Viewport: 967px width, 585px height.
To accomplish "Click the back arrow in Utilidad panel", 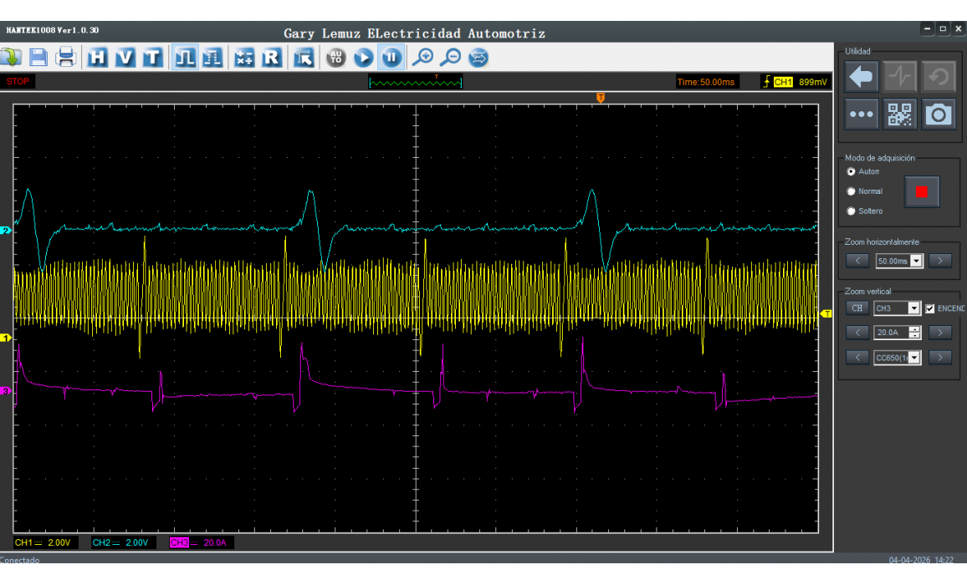I will tap(862, 77).
